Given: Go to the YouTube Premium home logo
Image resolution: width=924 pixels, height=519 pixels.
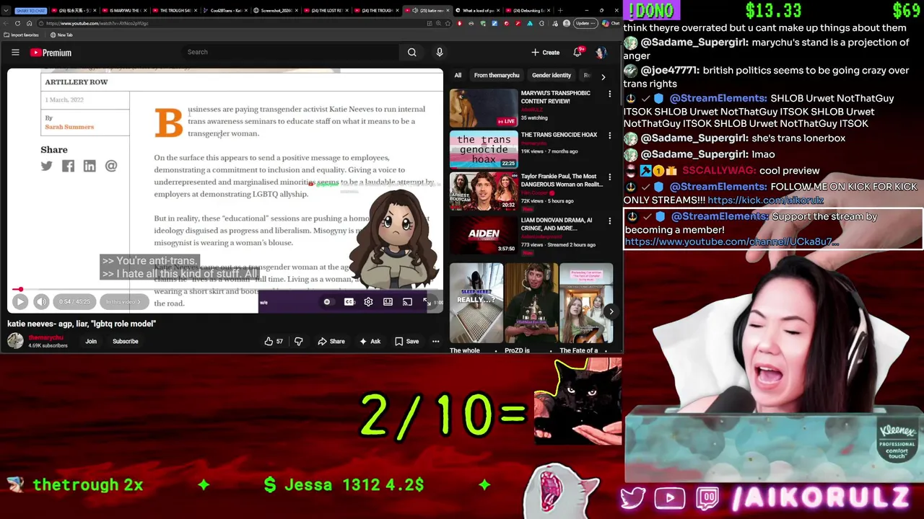Looking at the screenshot, I should pos(51,53).
